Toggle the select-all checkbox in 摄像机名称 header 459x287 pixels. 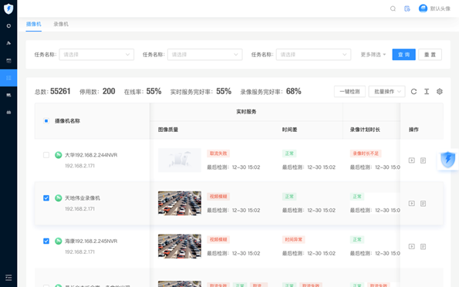coord(46,121)
